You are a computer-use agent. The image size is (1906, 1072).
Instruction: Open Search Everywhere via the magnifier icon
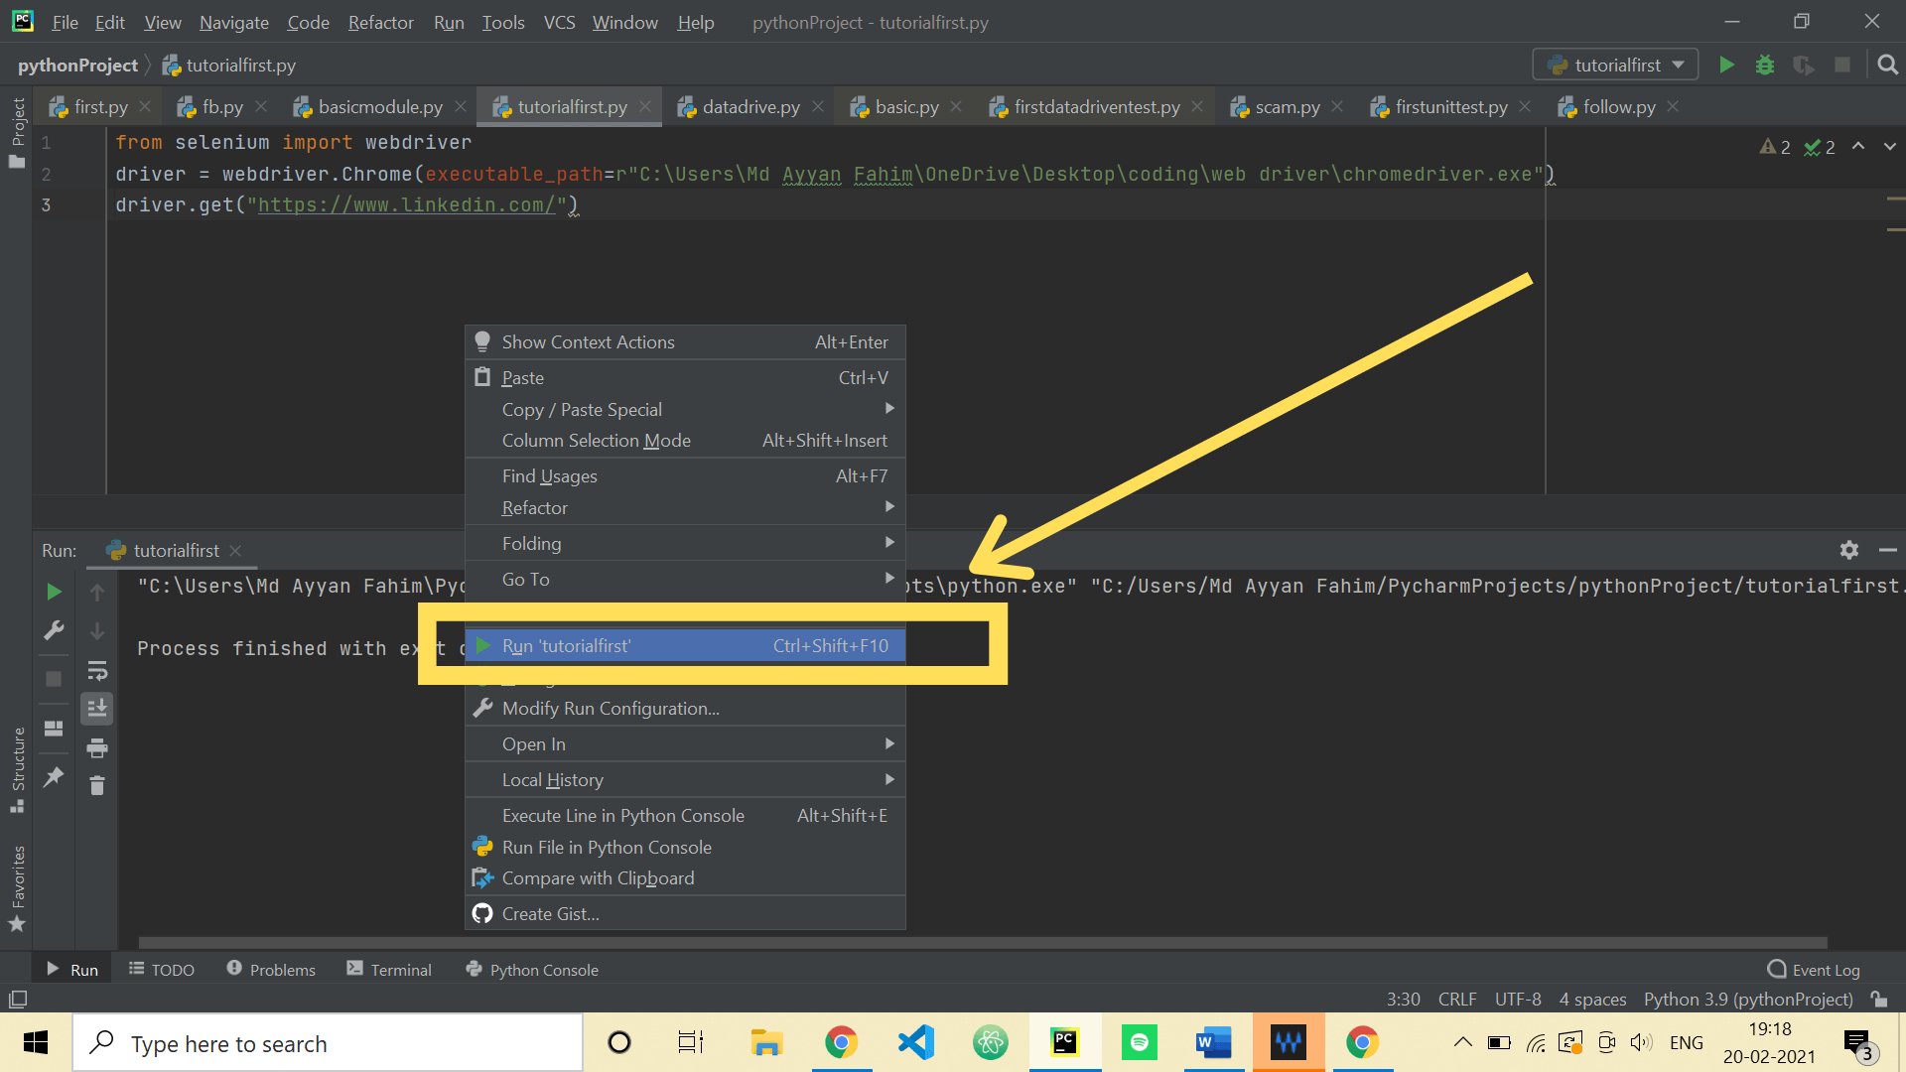pyautogui.click(x=1887, y=65)
